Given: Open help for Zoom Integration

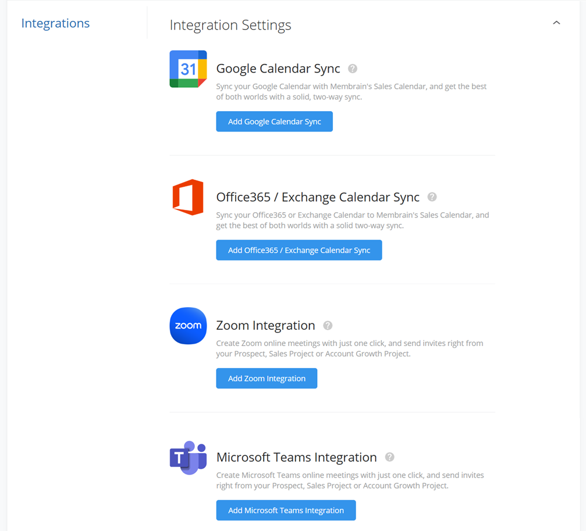Looking at the screenshot, I should click(x=328, y=326).
